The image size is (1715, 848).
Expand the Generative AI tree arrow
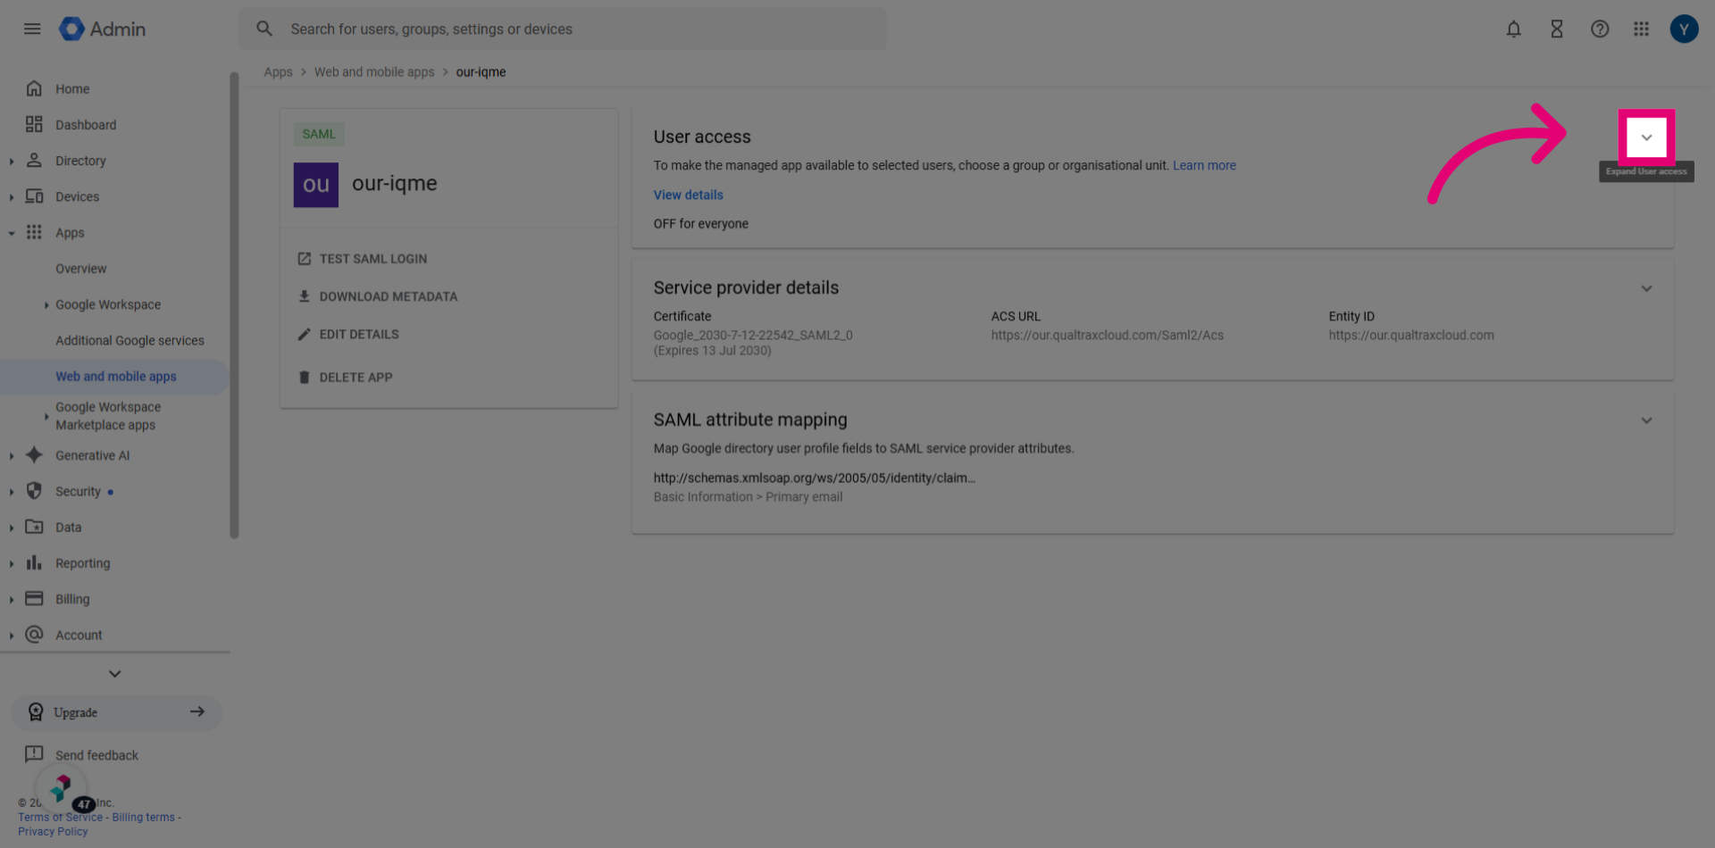pos(12,456)
